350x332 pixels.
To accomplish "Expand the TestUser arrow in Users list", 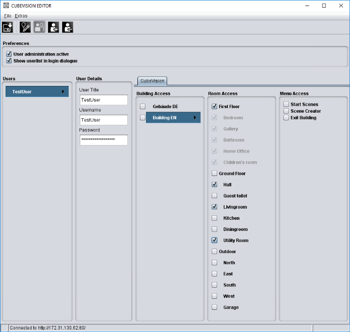I will 63,91.
